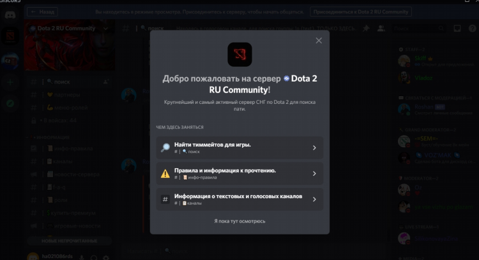Click the chevron on 'Найти тиммейтов' row

tap(314, 148)
